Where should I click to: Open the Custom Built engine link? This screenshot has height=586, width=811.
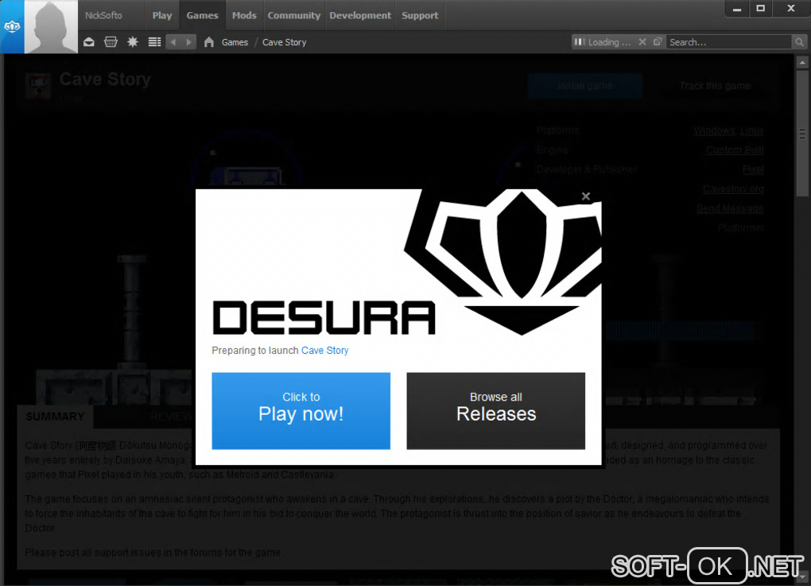[735, 150]
